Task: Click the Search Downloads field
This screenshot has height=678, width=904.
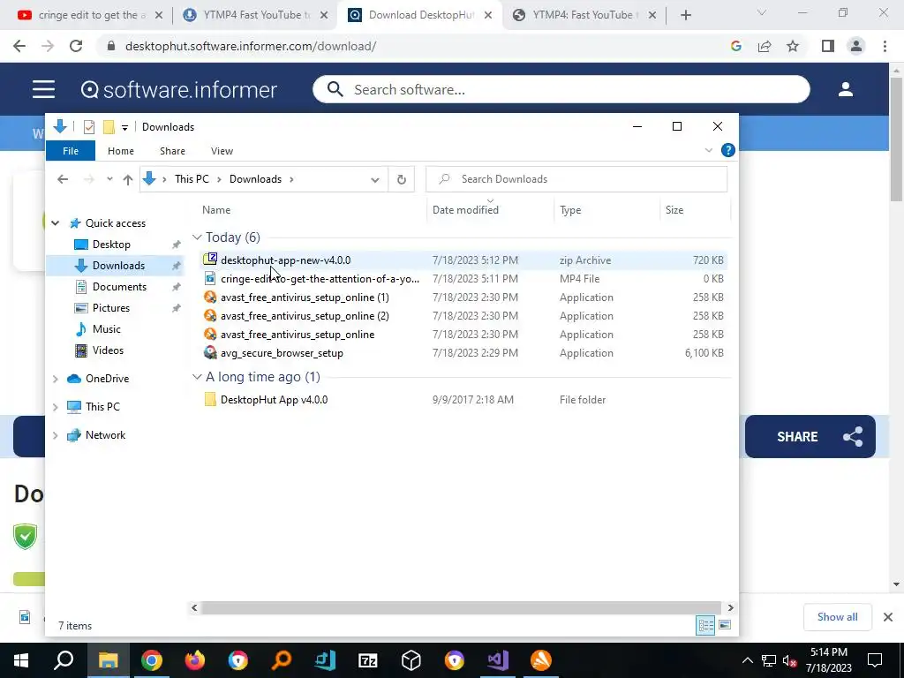Action: [x=576, y=179]
